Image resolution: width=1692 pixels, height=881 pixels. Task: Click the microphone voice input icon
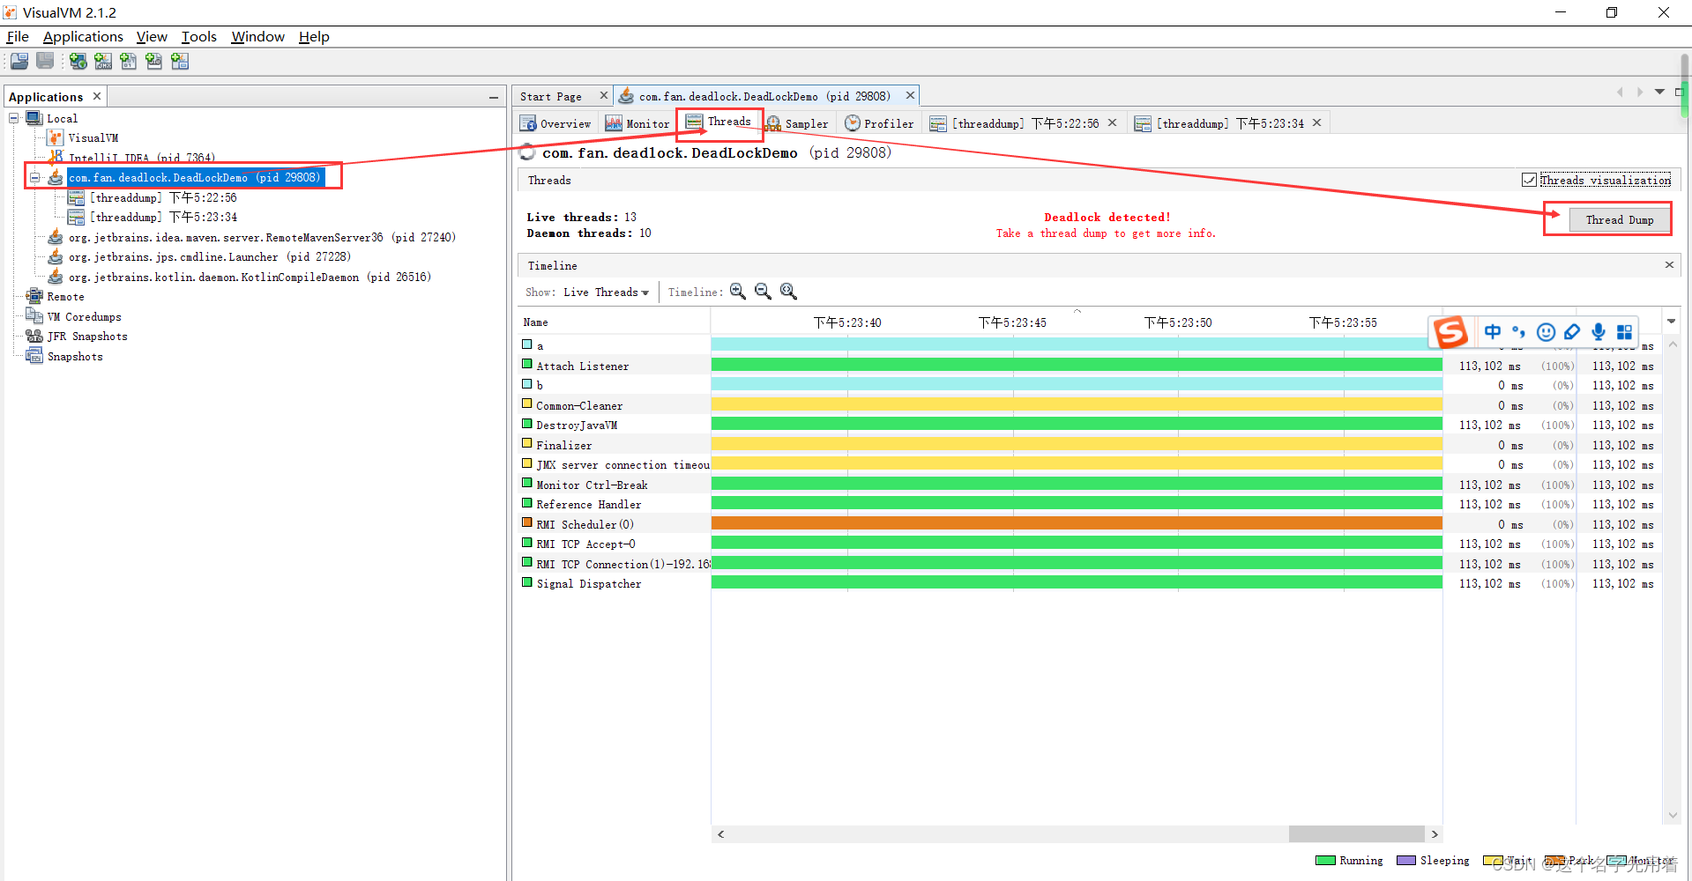1599,332
